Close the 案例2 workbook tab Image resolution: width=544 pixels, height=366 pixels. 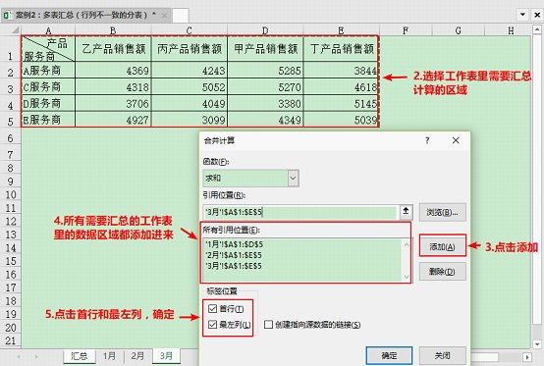tap(164, 16)
